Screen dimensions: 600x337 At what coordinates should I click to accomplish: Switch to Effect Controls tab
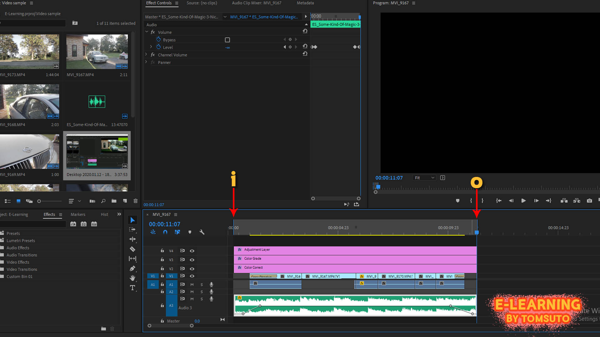[159, 3]
